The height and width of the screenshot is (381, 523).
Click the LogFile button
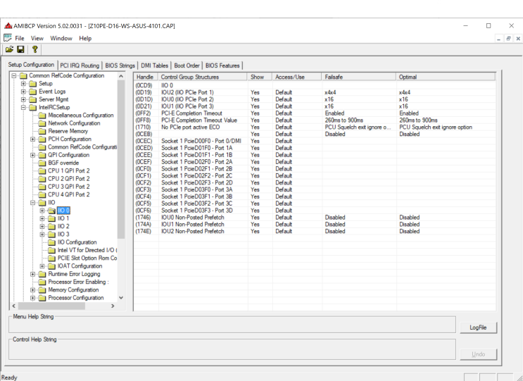478,327
